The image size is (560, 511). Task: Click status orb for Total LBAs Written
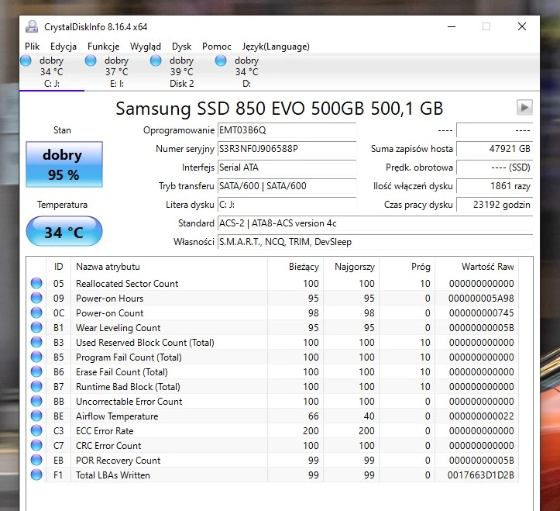click(x=36, y=475)
